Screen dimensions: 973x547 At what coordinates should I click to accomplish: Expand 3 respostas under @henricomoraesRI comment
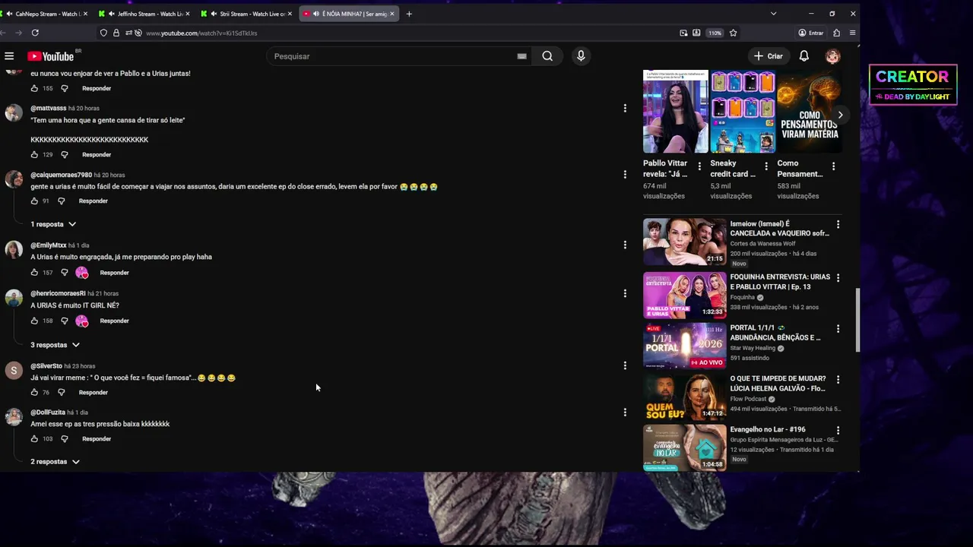pos(55,345)
